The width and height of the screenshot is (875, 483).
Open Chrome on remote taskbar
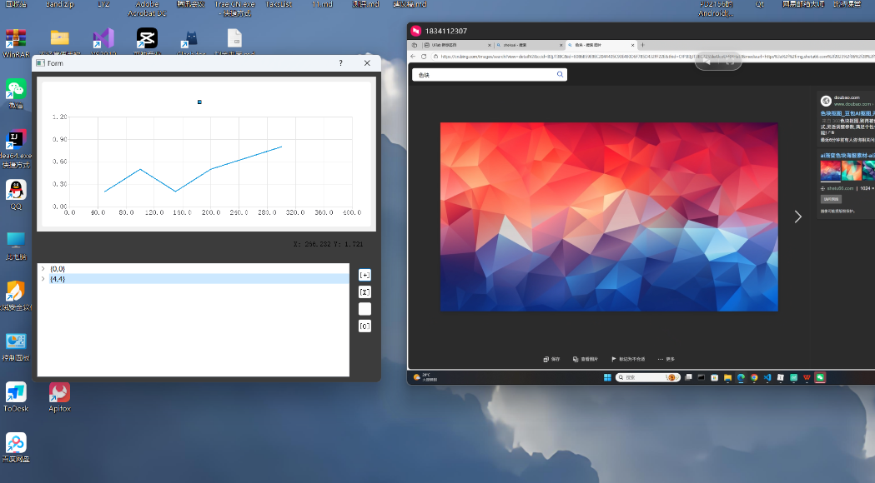tap(754, 378)
